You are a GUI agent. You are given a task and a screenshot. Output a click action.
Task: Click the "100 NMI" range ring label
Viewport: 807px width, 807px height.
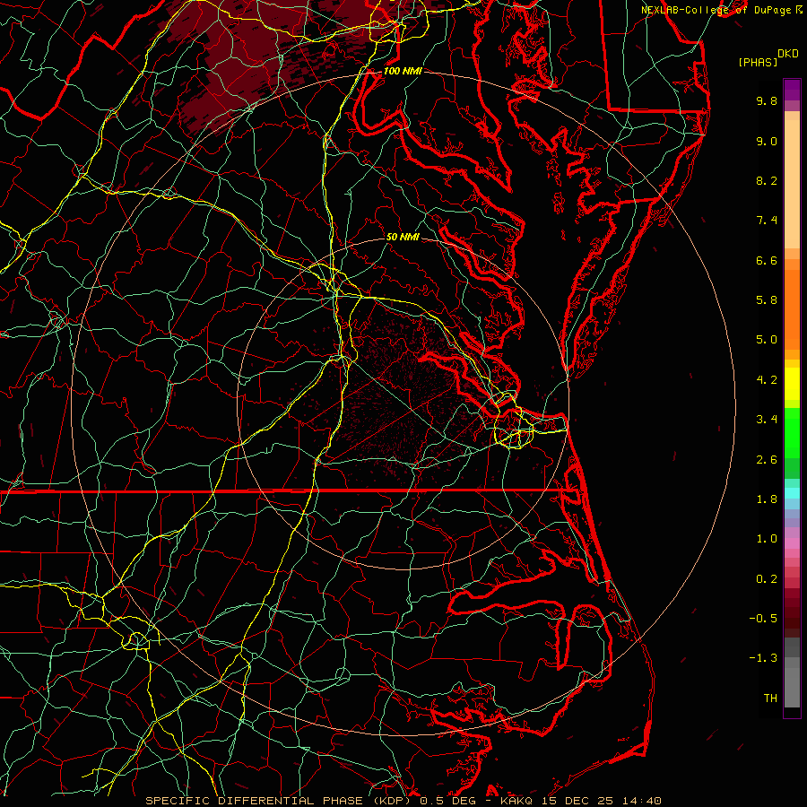[x=403, y=71]
